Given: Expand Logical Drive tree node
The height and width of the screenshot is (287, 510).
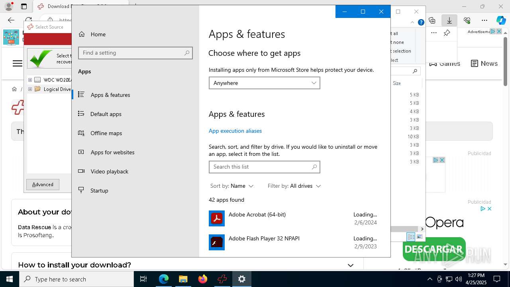Looking at the screenshot, I should coord(30,89).
